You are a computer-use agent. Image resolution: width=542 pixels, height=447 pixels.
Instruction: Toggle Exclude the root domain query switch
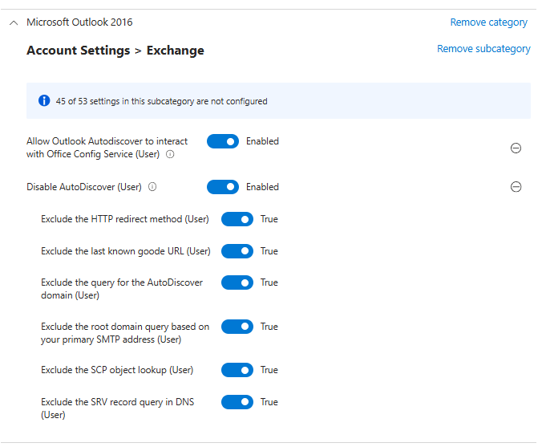pos(237,327)
